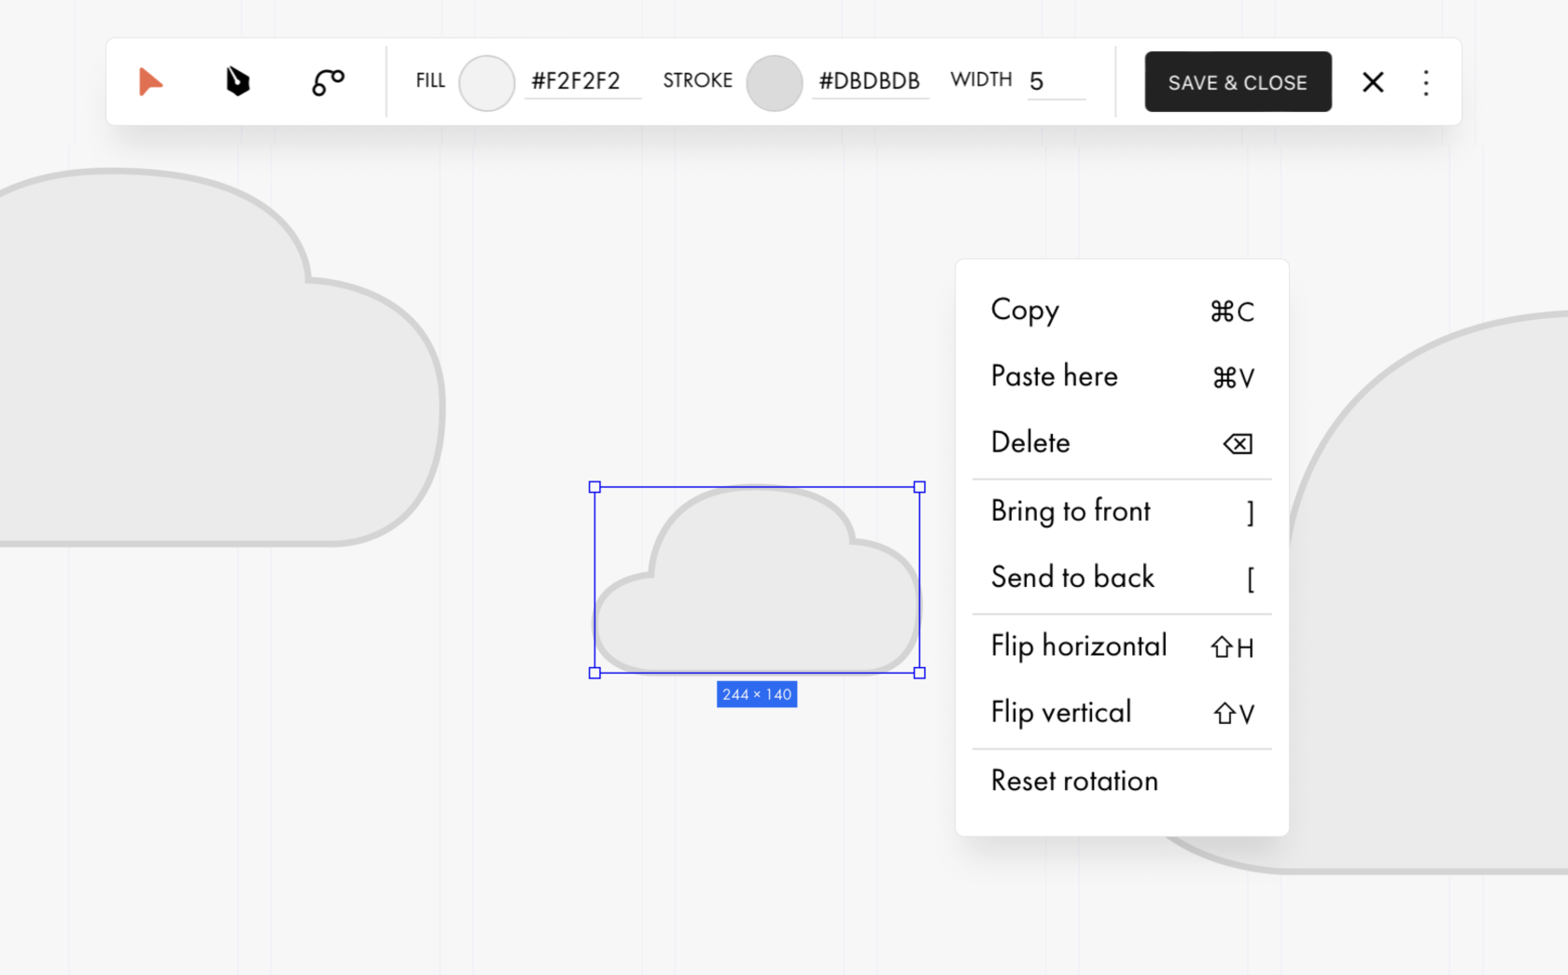Click the bottom-right selection handle
The image size is (1568, 975).
click(919, 673)
